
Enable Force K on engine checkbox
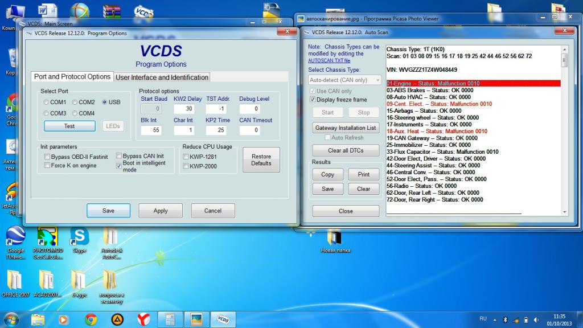[x=47, y=165]
